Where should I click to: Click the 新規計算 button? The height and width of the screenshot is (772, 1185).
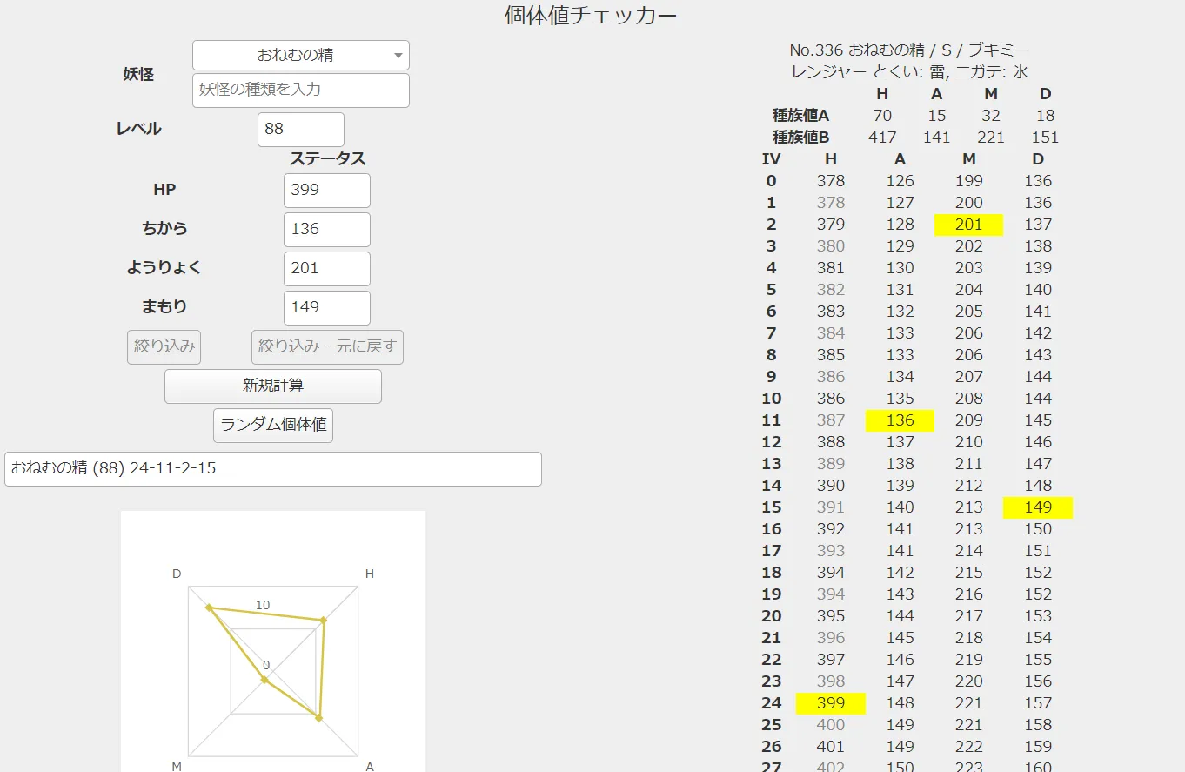[x=273, y=386]
